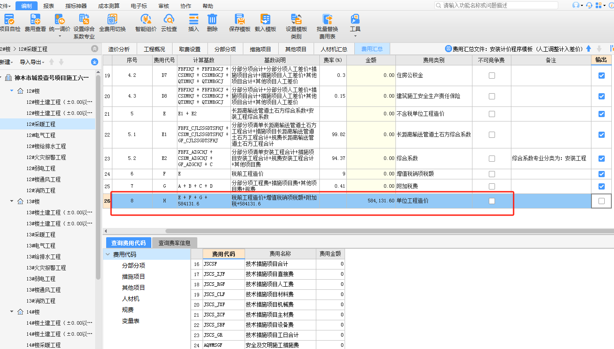Click the tree toolbar gray down arrow
The height and width of the screenshot is (349, 614).
coord(61,62)
